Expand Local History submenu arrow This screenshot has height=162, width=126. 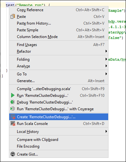click(106, 131)
